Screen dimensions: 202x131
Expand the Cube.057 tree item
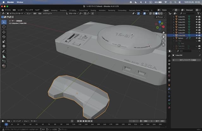pyautogui.click(x=174, y=33)
